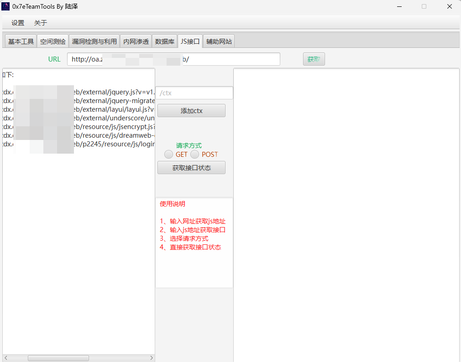The height and width of the screenshot is (362, 461).
Task: Switch to the 基本工具 tab
Action: [21, 41]
